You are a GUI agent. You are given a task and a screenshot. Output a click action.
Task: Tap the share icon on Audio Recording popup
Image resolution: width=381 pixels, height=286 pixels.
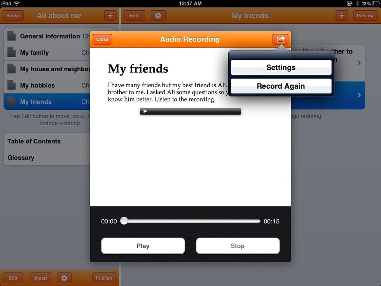281,39
